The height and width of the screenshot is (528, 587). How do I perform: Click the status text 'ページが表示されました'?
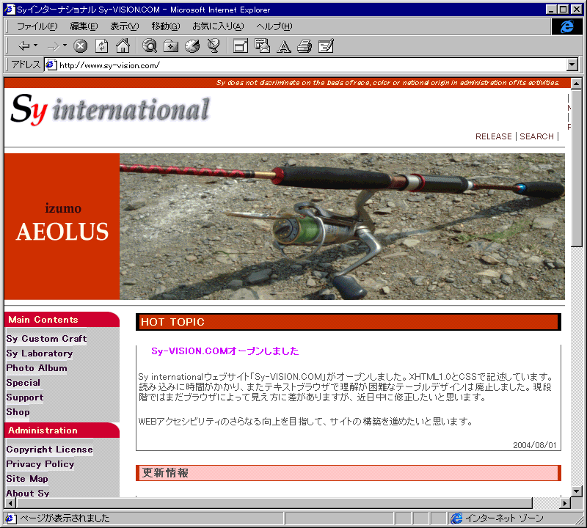65,518
